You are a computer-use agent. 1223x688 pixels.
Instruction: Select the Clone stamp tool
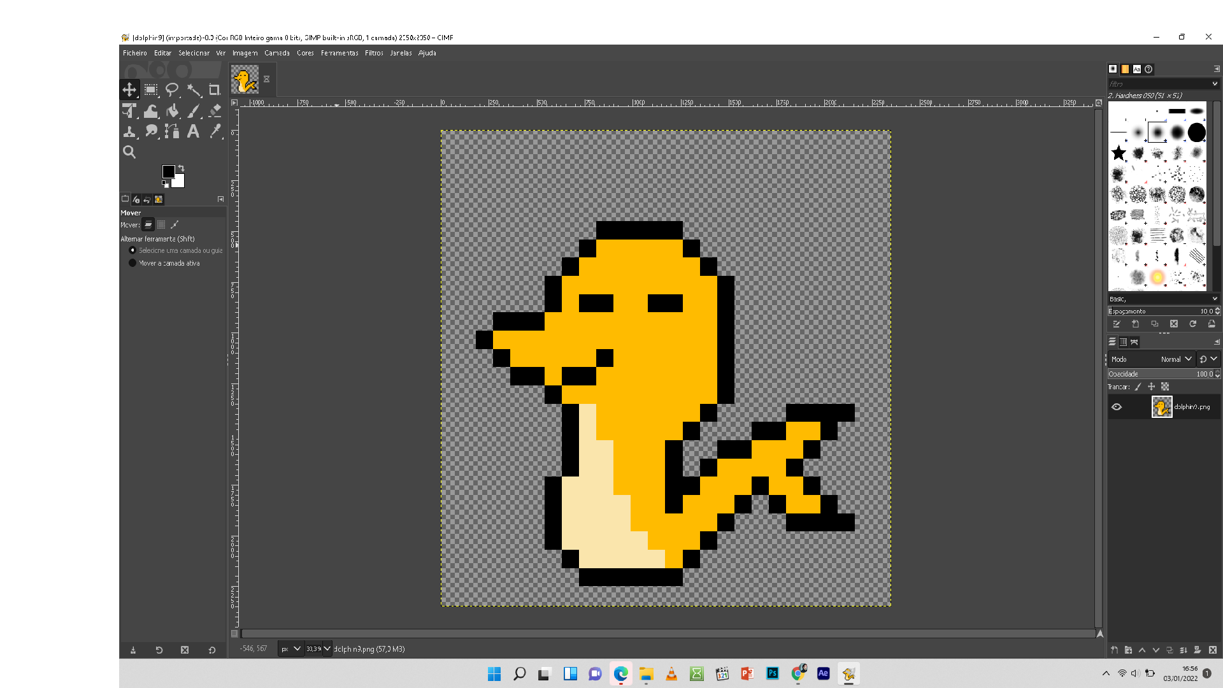pyautogui.click(x=129, y=131)
